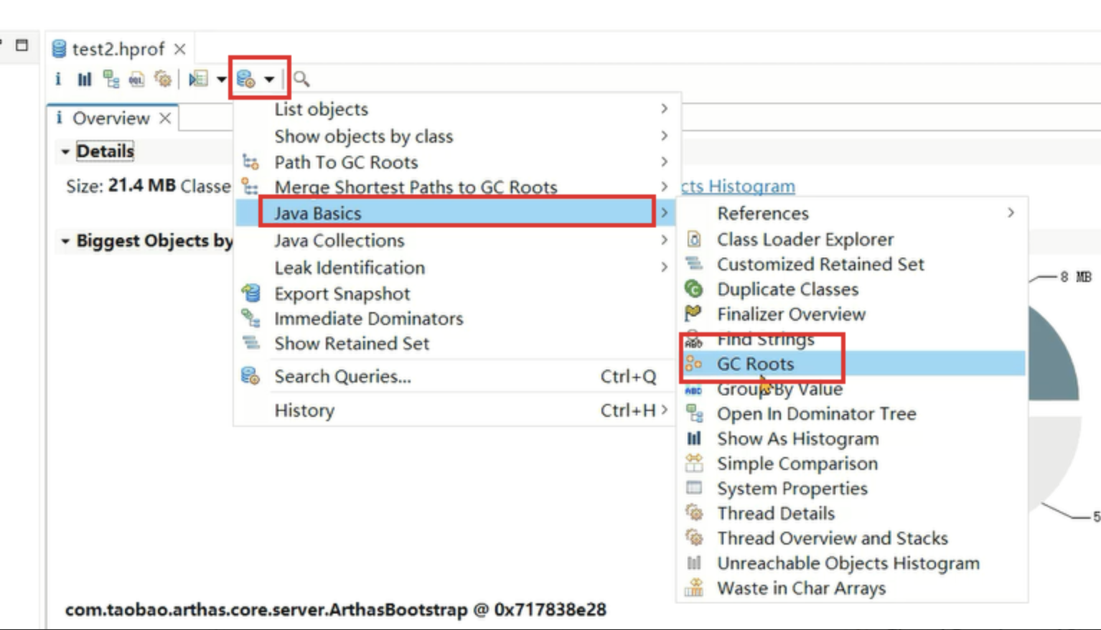1101x630 pixels.
Task: Open the OQL query editor icon
Action: [x=136, y=79]
